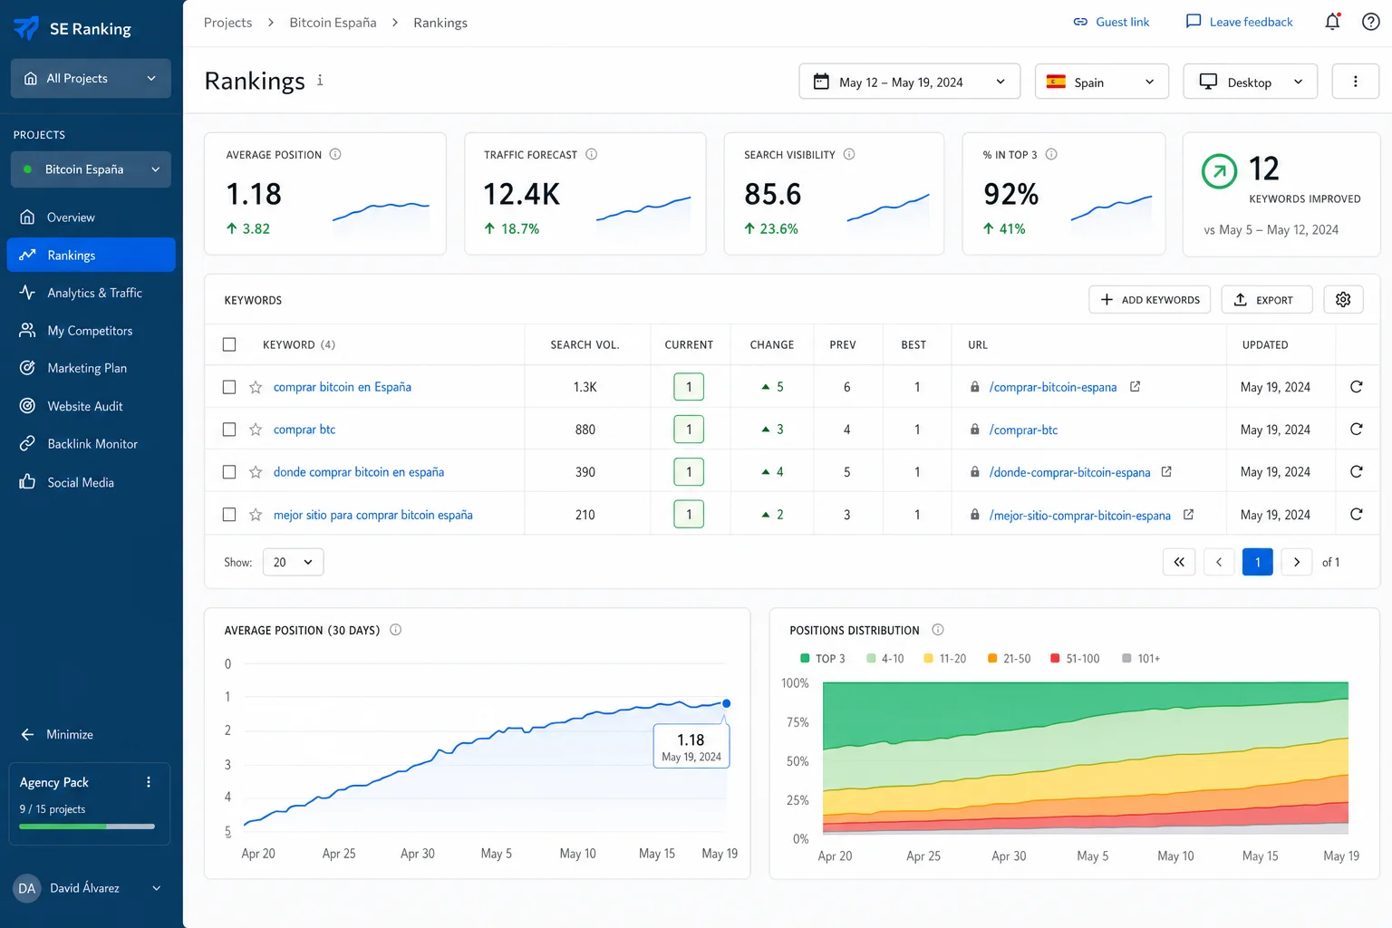Image resolution: width=1392 pixels, height=928 pixels.
Task: Click the Guest link button
Action: point(1111,22)
